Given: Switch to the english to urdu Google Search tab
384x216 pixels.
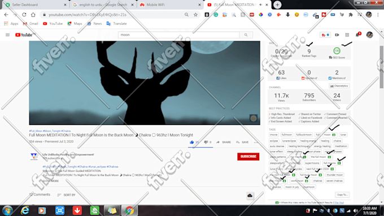Looking at the screenshot, I should click(103, 5).
